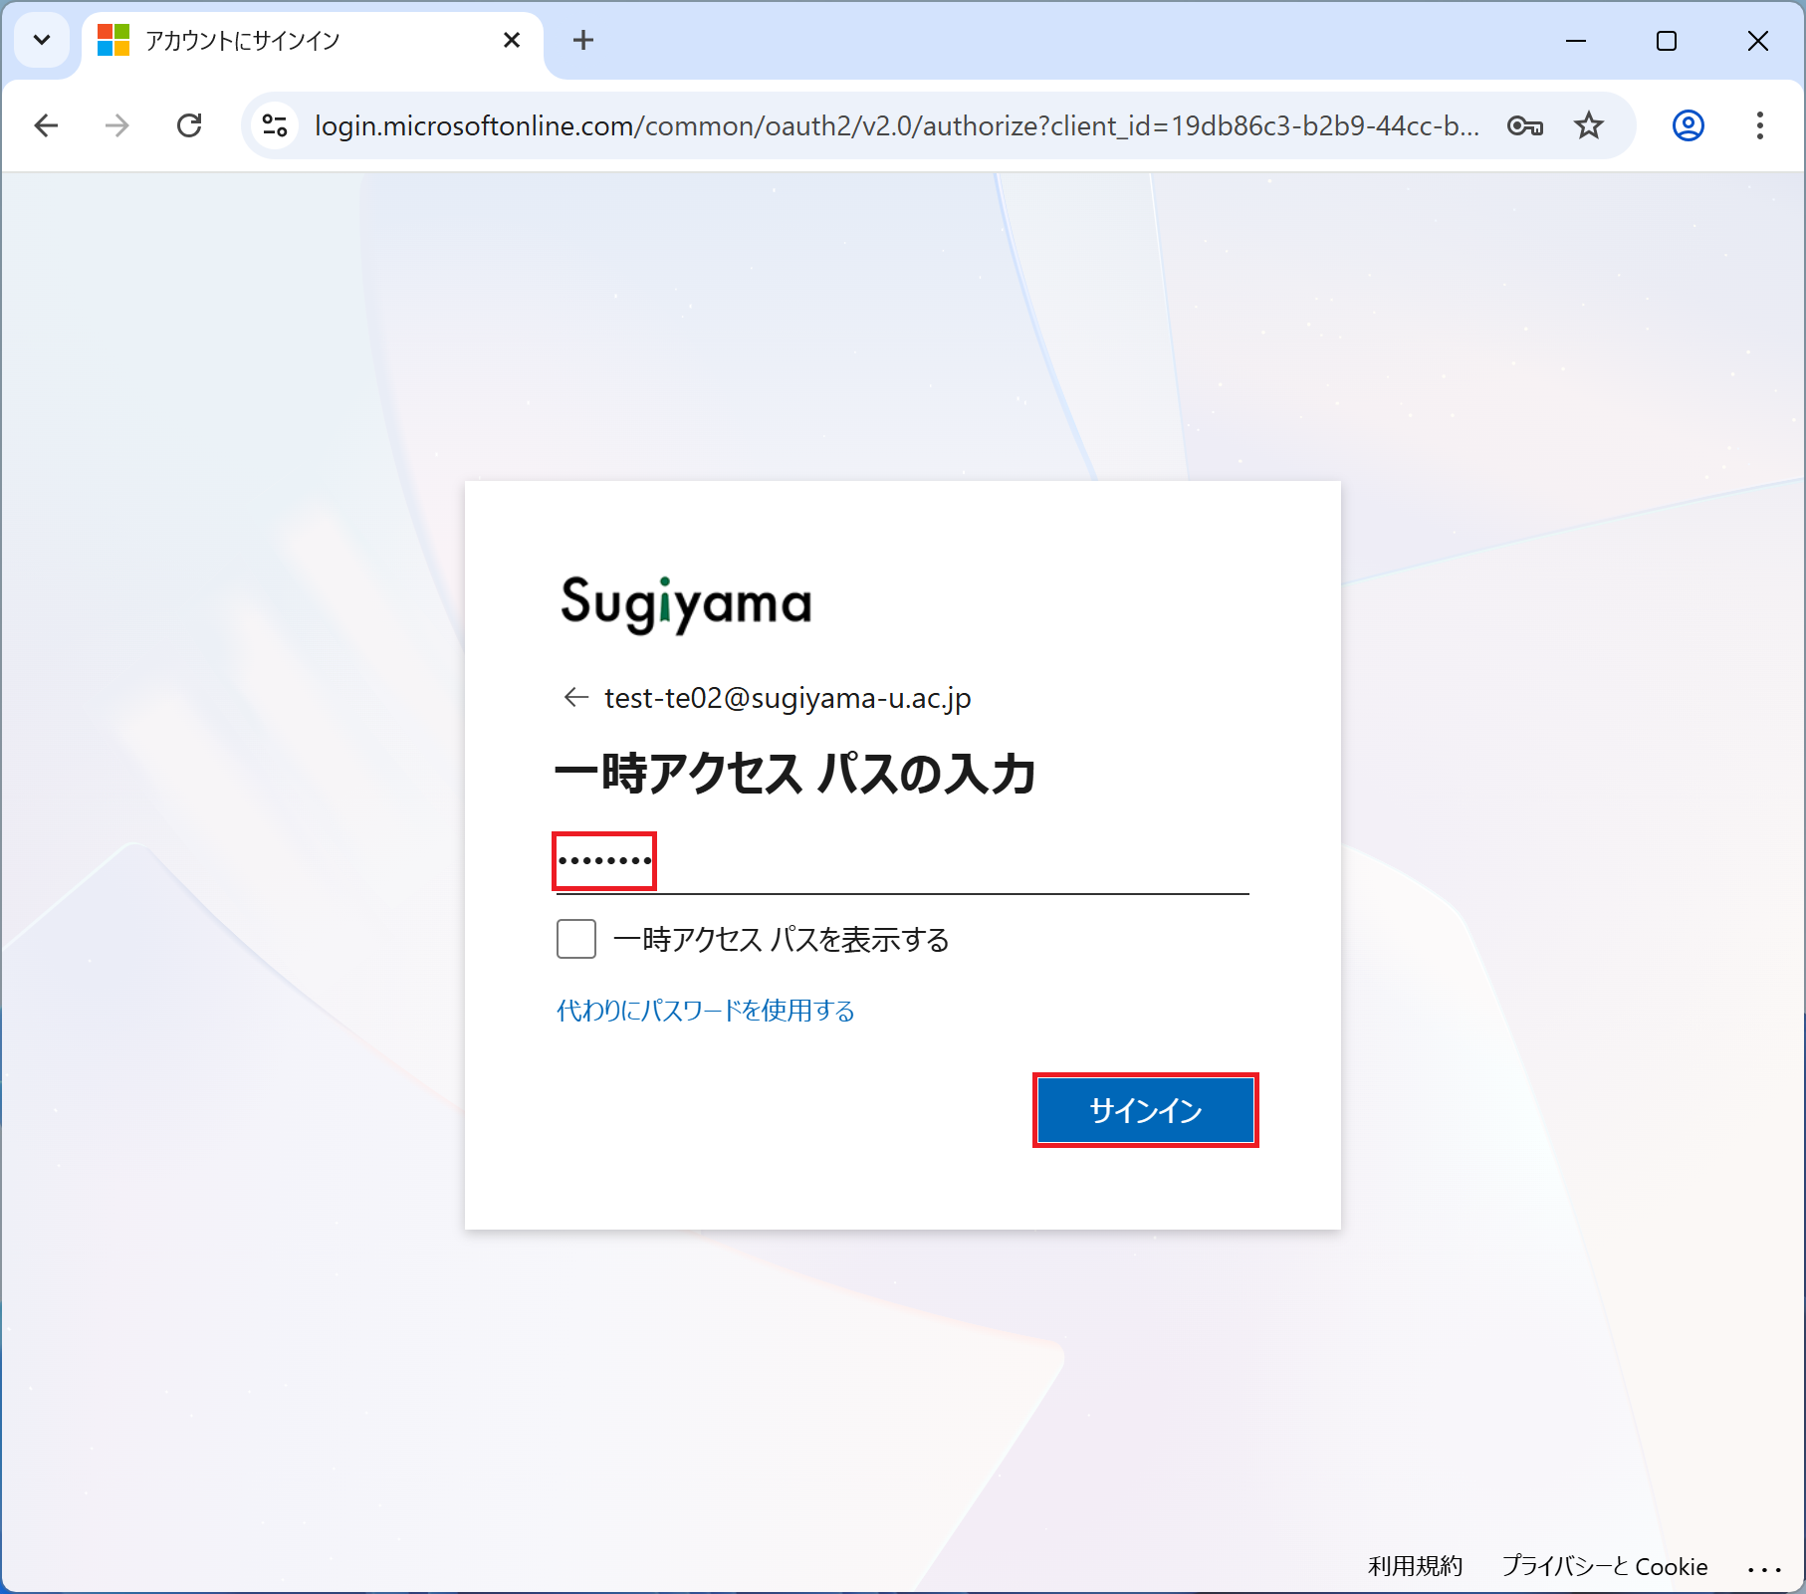Enable the show temporary access pass checkbox
Screen dimensions: 1806x1594
click(x=576, y=939)
